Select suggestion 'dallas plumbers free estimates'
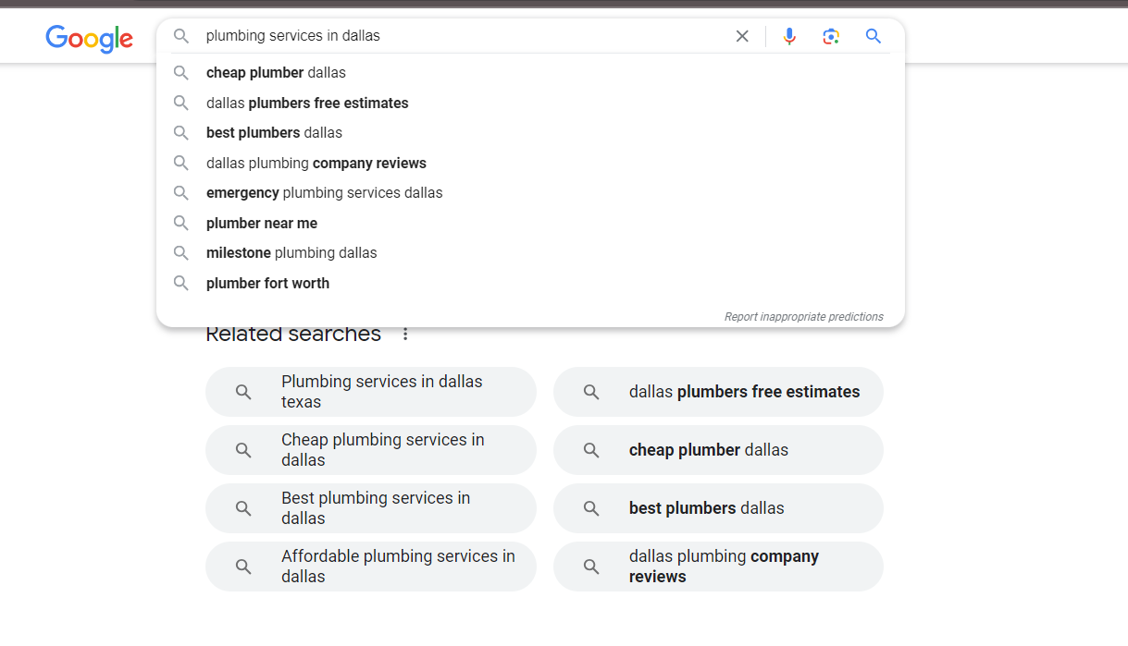This screenshot has width=1128, height=646. click(307, 103)
